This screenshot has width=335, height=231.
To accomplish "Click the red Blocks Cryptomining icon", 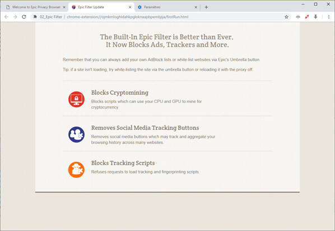I will (76, 100).
